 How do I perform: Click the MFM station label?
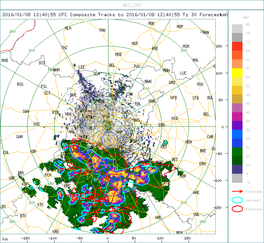[179, 232]
